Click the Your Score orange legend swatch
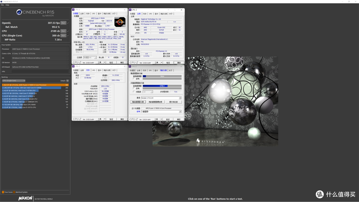The height and width of the screenshot is (202, 359). tap(3, 192)
